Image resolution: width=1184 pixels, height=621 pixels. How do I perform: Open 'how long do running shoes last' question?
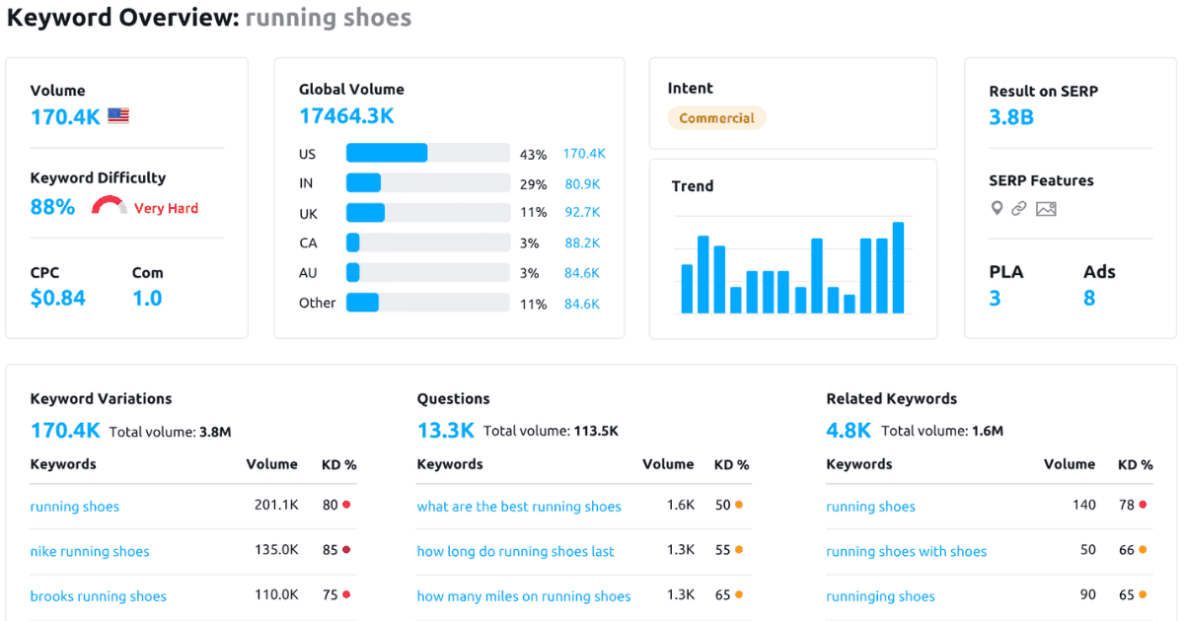(x=516, y=551)
